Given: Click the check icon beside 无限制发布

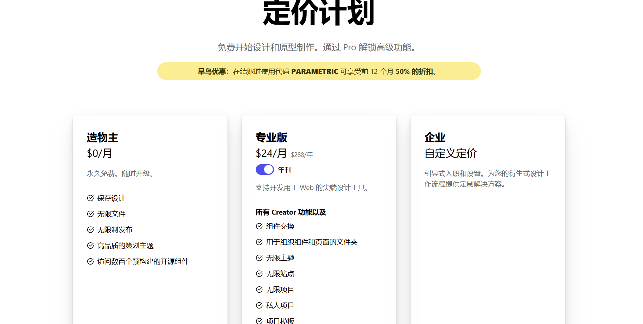Looking at the screenshot, I should [90, 230].
